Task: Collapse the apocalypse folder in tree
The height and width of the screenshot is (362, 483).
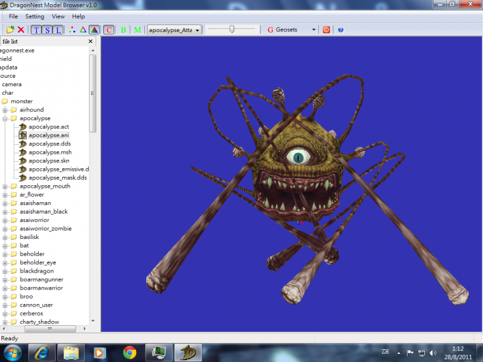Action: click(x=5, y=119)
